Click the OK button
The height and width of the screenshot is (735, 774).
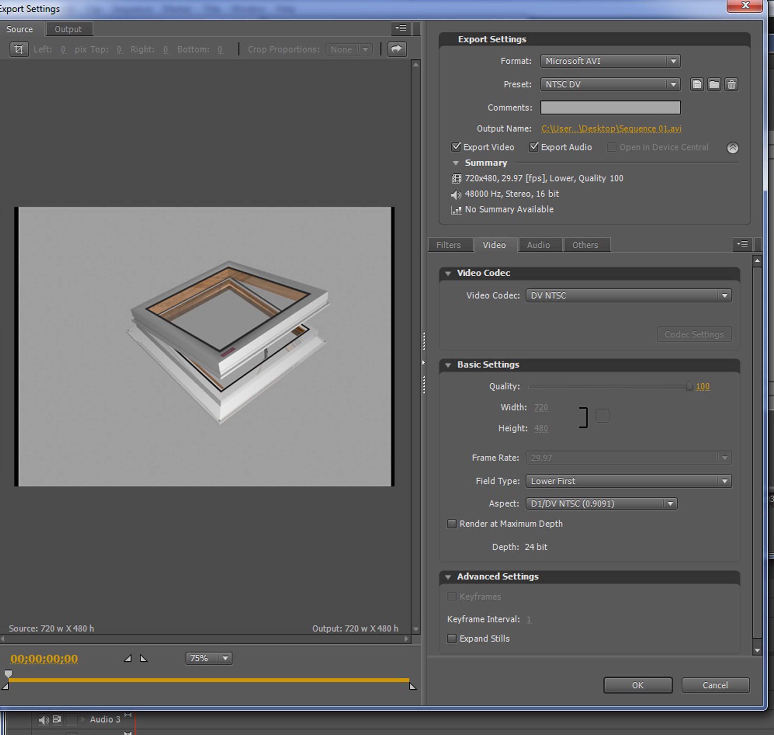[x=637, y=685]
